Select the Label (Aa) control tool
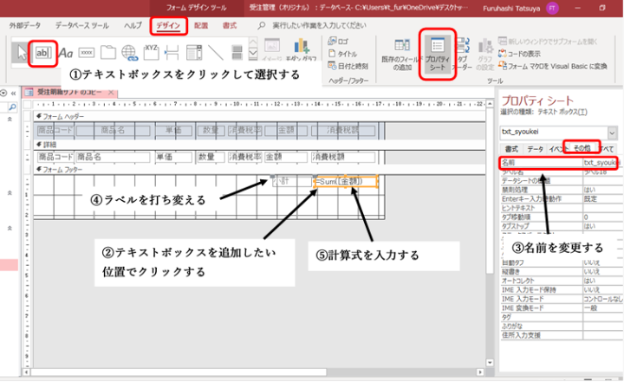 (66, 54)
